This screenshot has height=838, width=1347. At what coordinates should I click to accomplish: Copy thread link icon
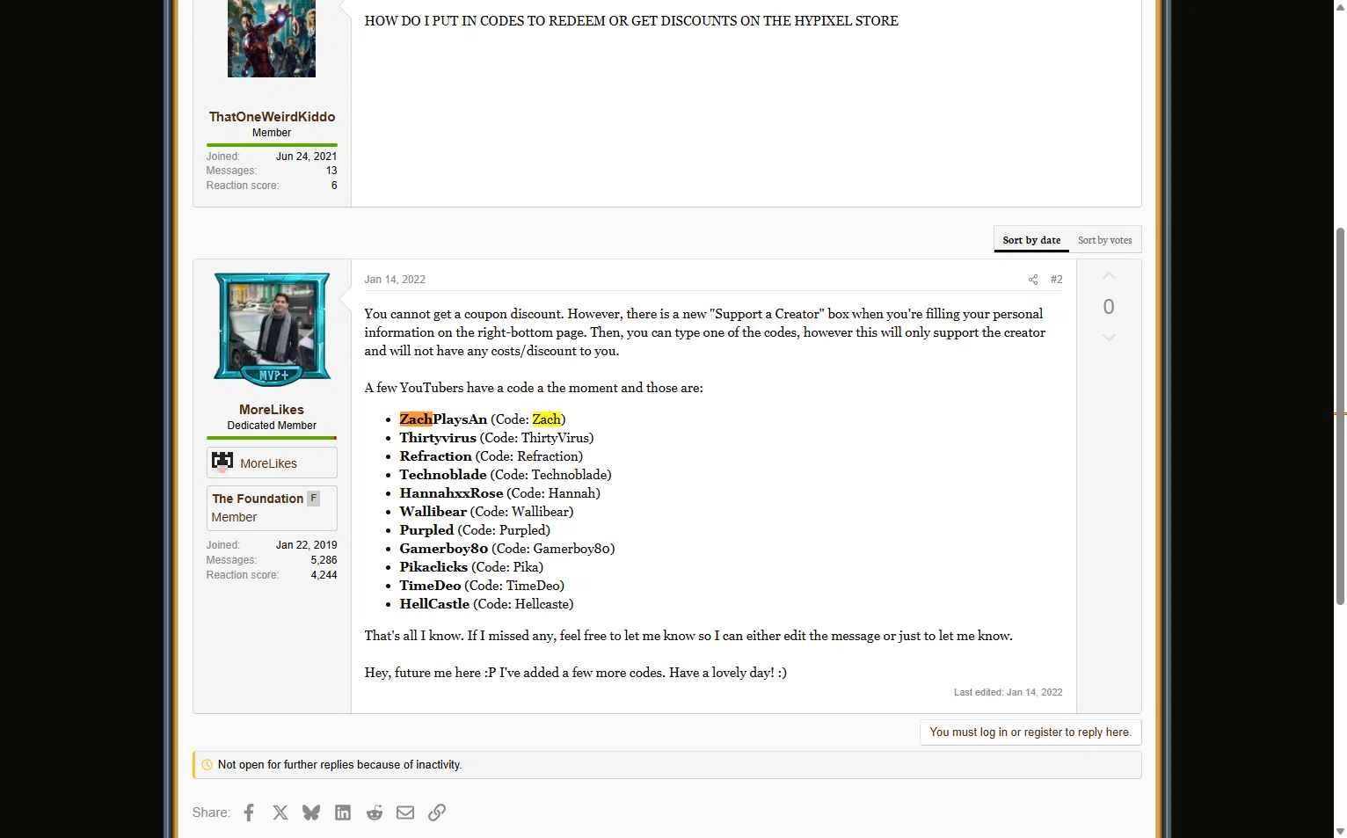coord(437,812)
